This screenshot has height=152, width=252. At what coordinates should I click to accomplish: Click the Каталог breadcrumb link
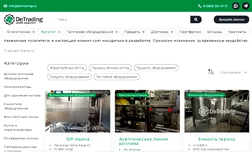click(x=28, y=51)
